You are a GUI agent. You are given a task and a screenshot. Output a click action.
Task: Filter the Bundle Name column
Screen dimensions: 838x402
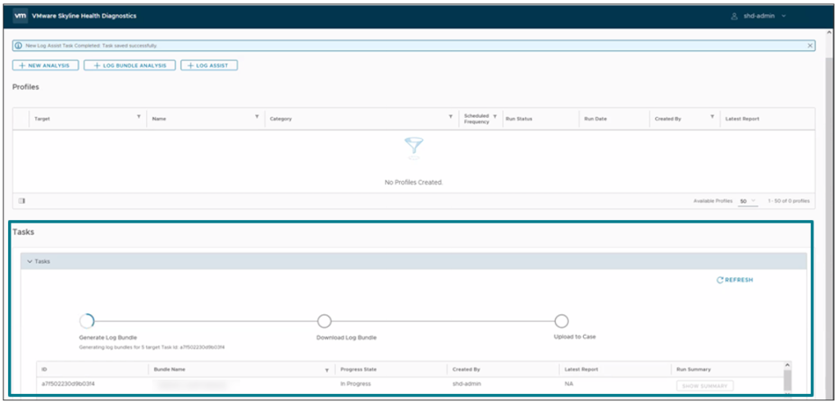click(x=327, y=369)
